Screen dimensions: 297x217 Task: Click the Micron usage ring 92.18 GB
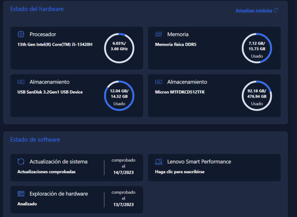pyautogui.click(x=257, y=96)
